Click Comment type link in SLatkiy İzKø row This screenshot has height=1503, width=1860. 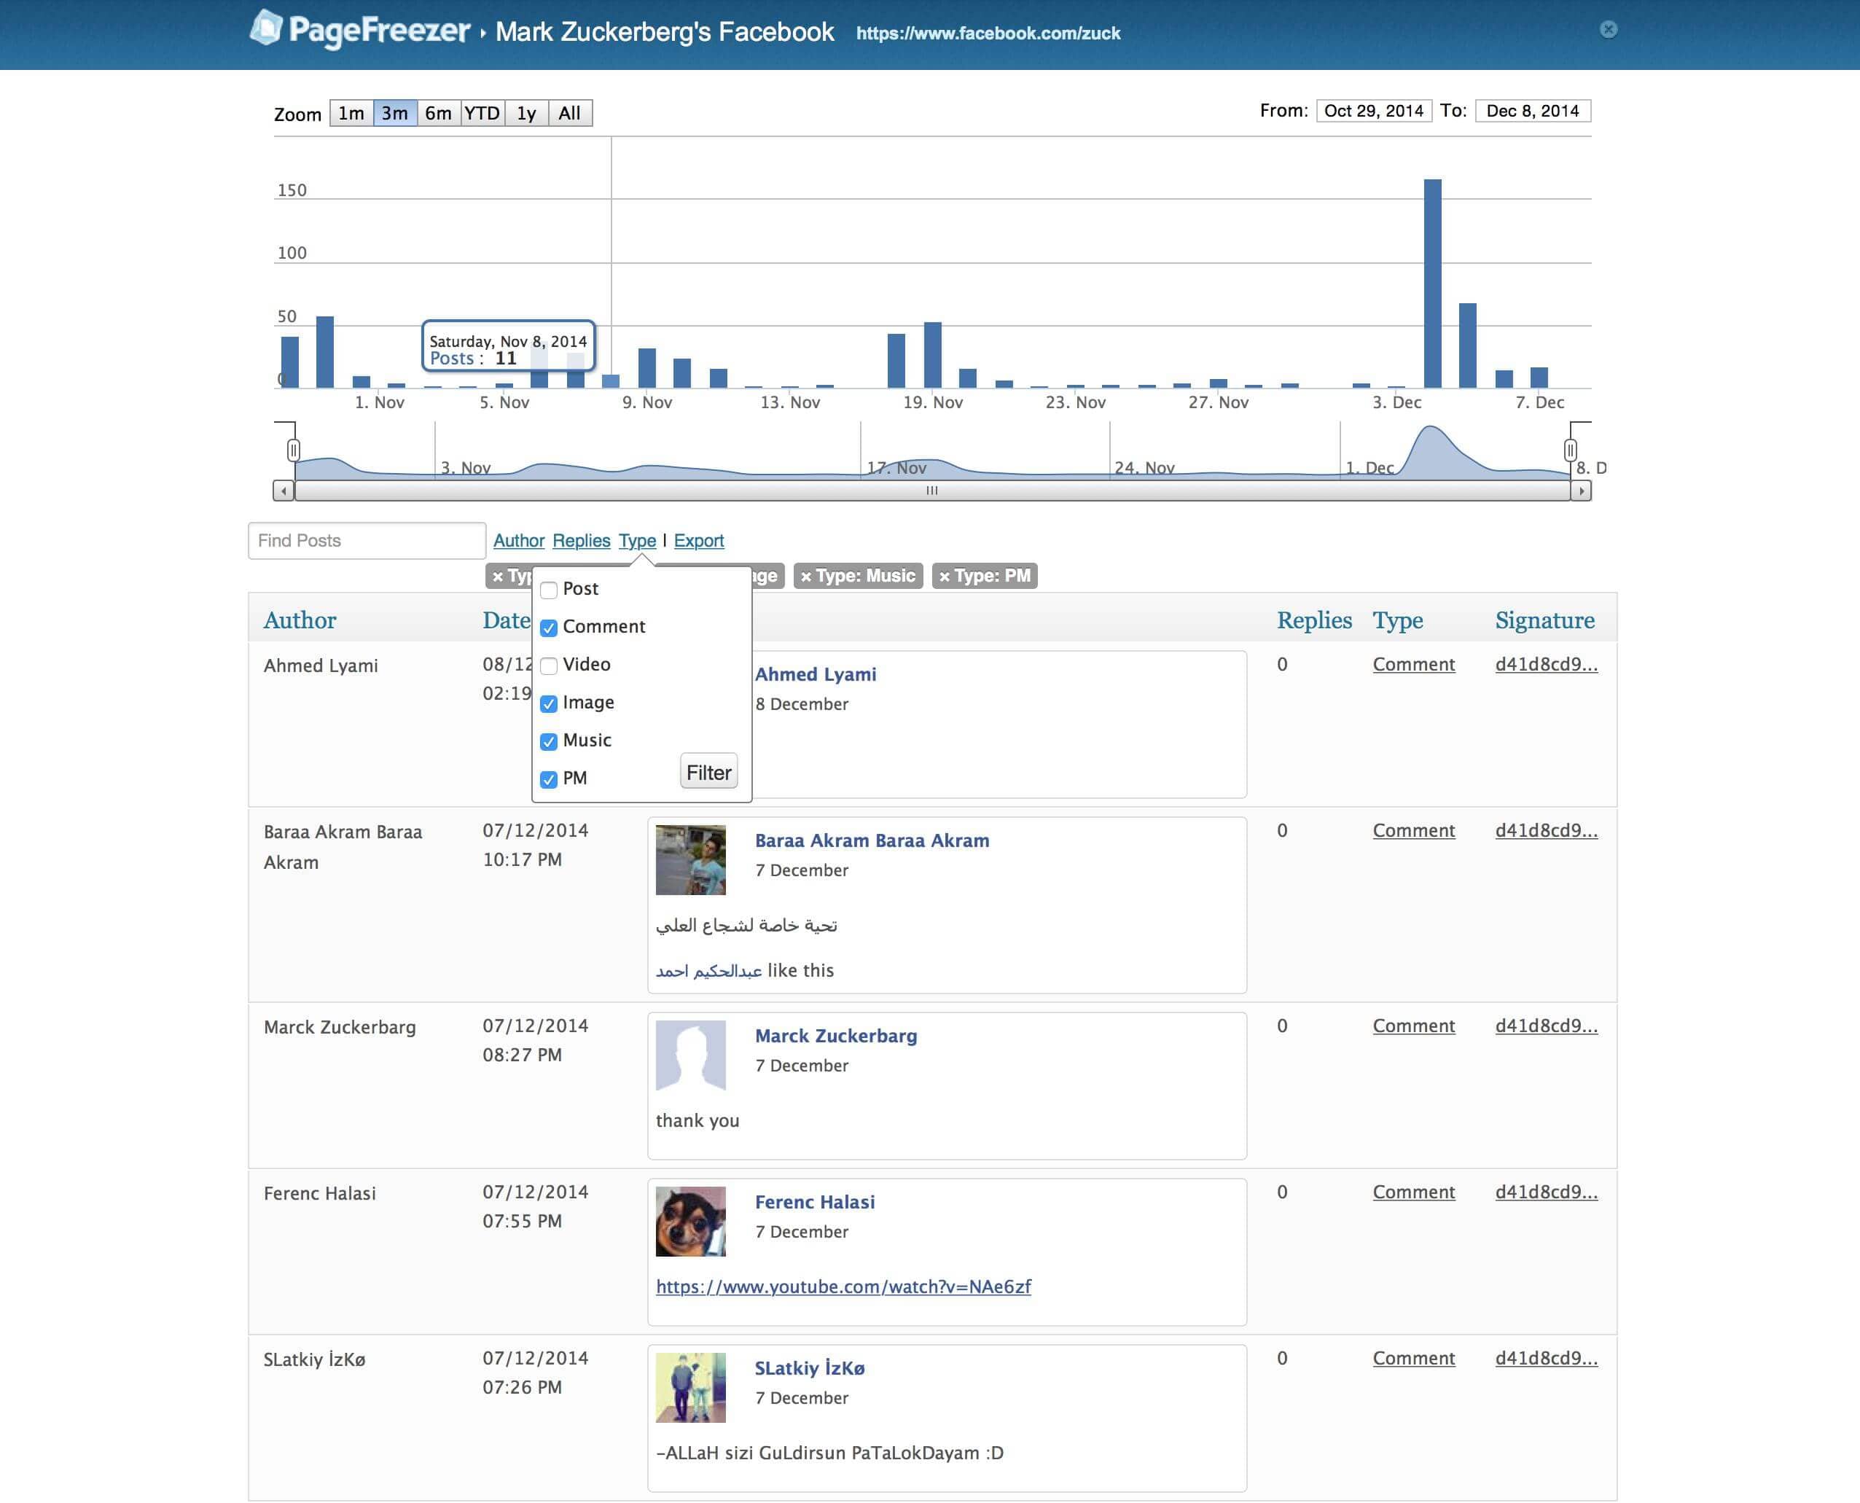[1413, 1359]
